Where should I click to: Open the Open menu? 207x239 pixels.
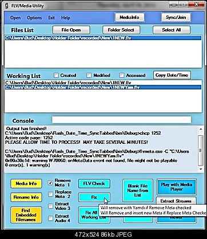coord(15,18)
